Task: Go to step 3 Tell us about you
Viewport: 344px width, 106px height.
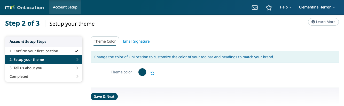Action: click(x=44, y=68)
